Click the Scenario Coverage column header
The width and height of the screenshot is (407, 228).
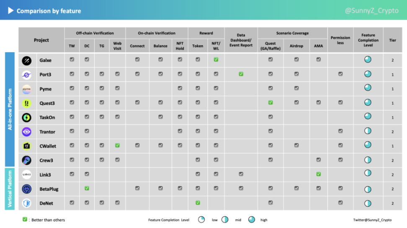(292, 33)
